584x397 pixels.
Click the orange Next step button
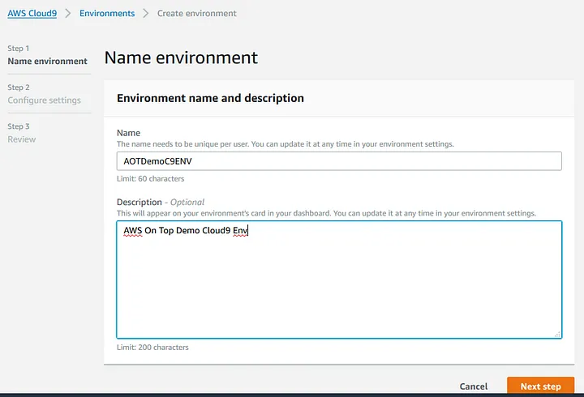coord(540,386)
